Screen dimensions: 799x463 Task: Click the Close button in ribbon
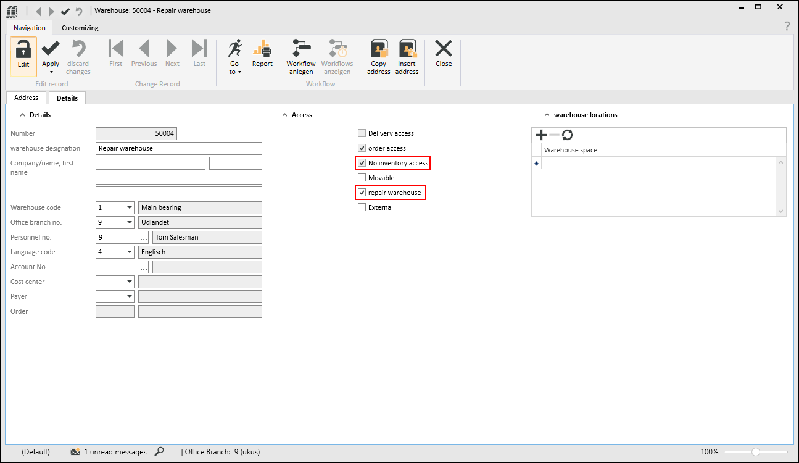click(444, 52)
